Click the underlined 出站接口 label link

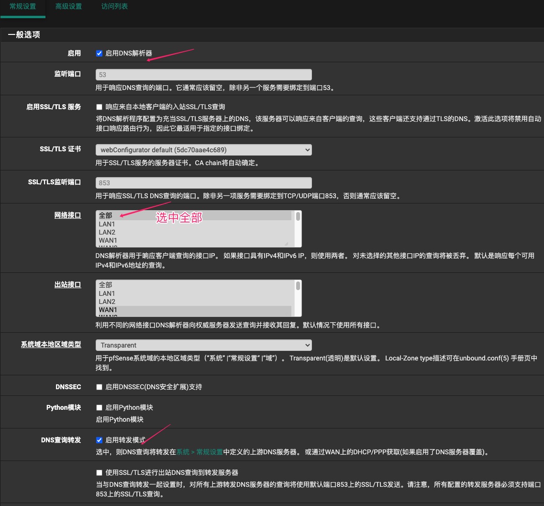[x=67, y=285]
